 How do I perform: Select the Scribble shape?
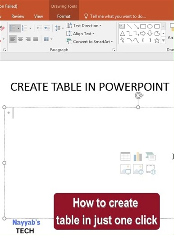[x=123, y=40]
